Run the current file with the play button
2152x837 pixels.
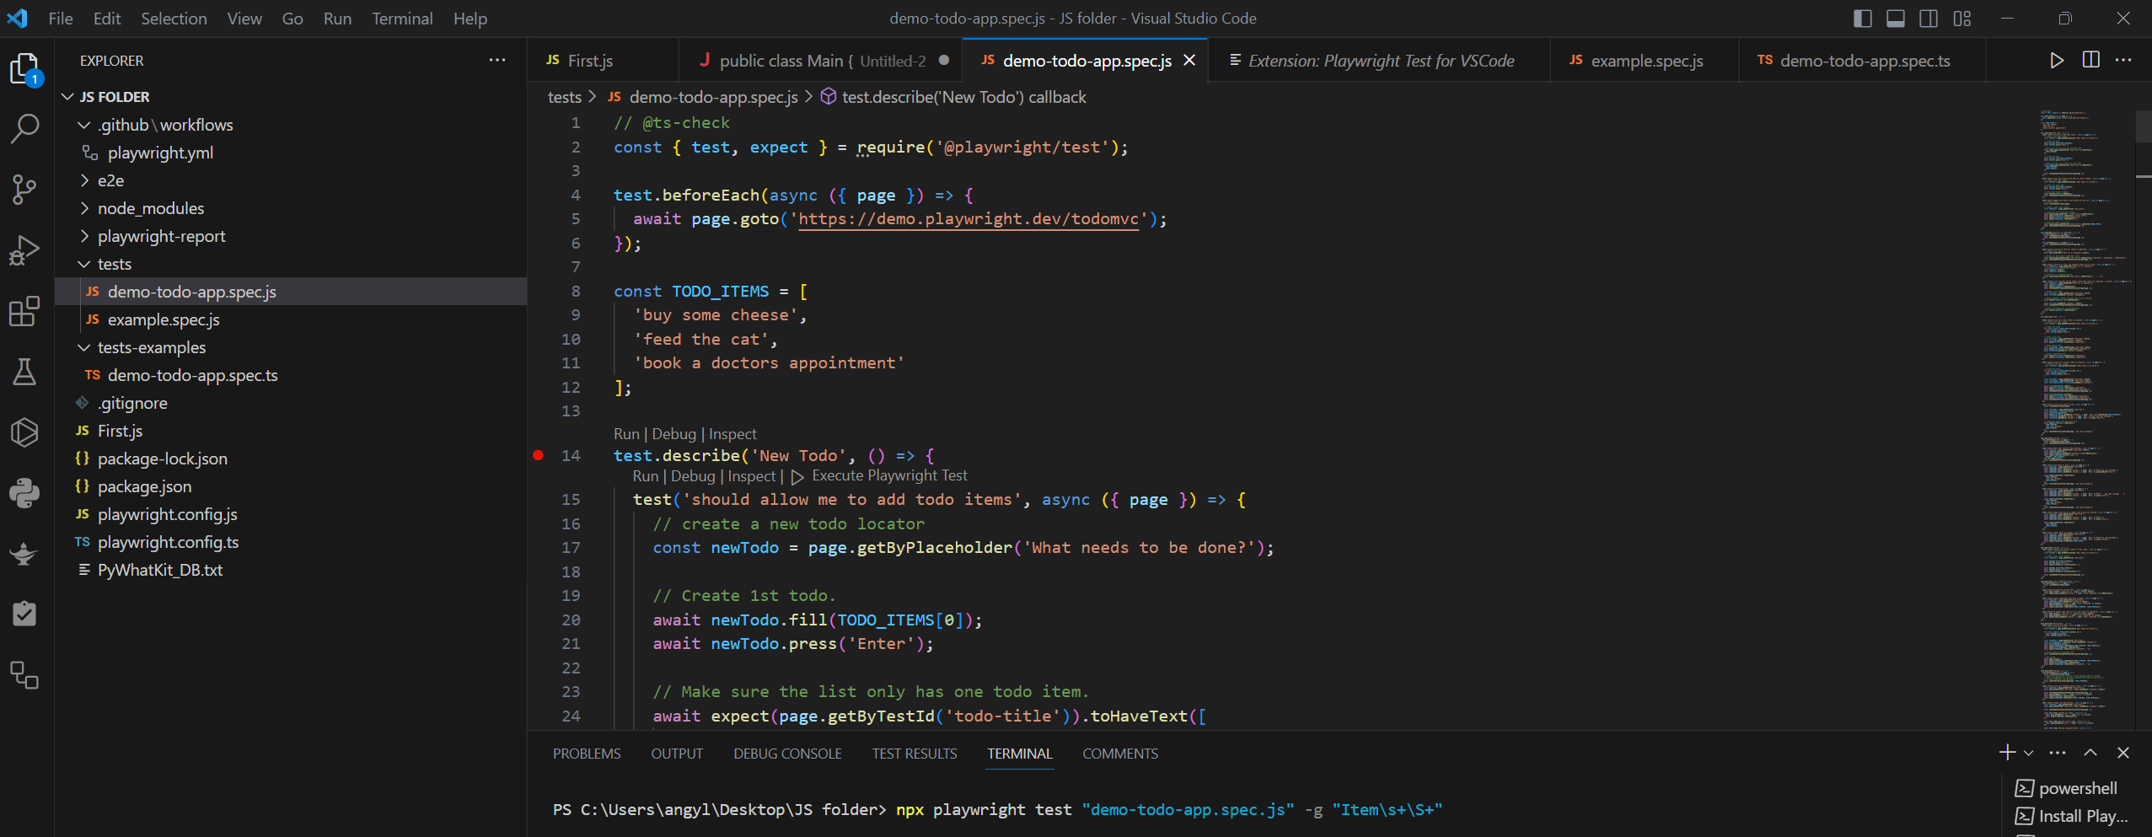click(2055, 60)
